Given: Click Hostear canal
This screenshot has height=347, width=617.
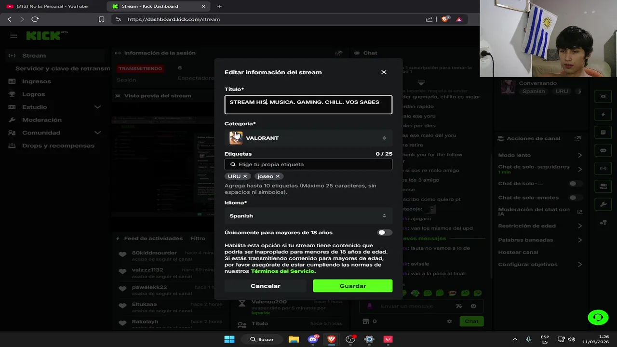Looking at the screenshot, I should [518, 252].
